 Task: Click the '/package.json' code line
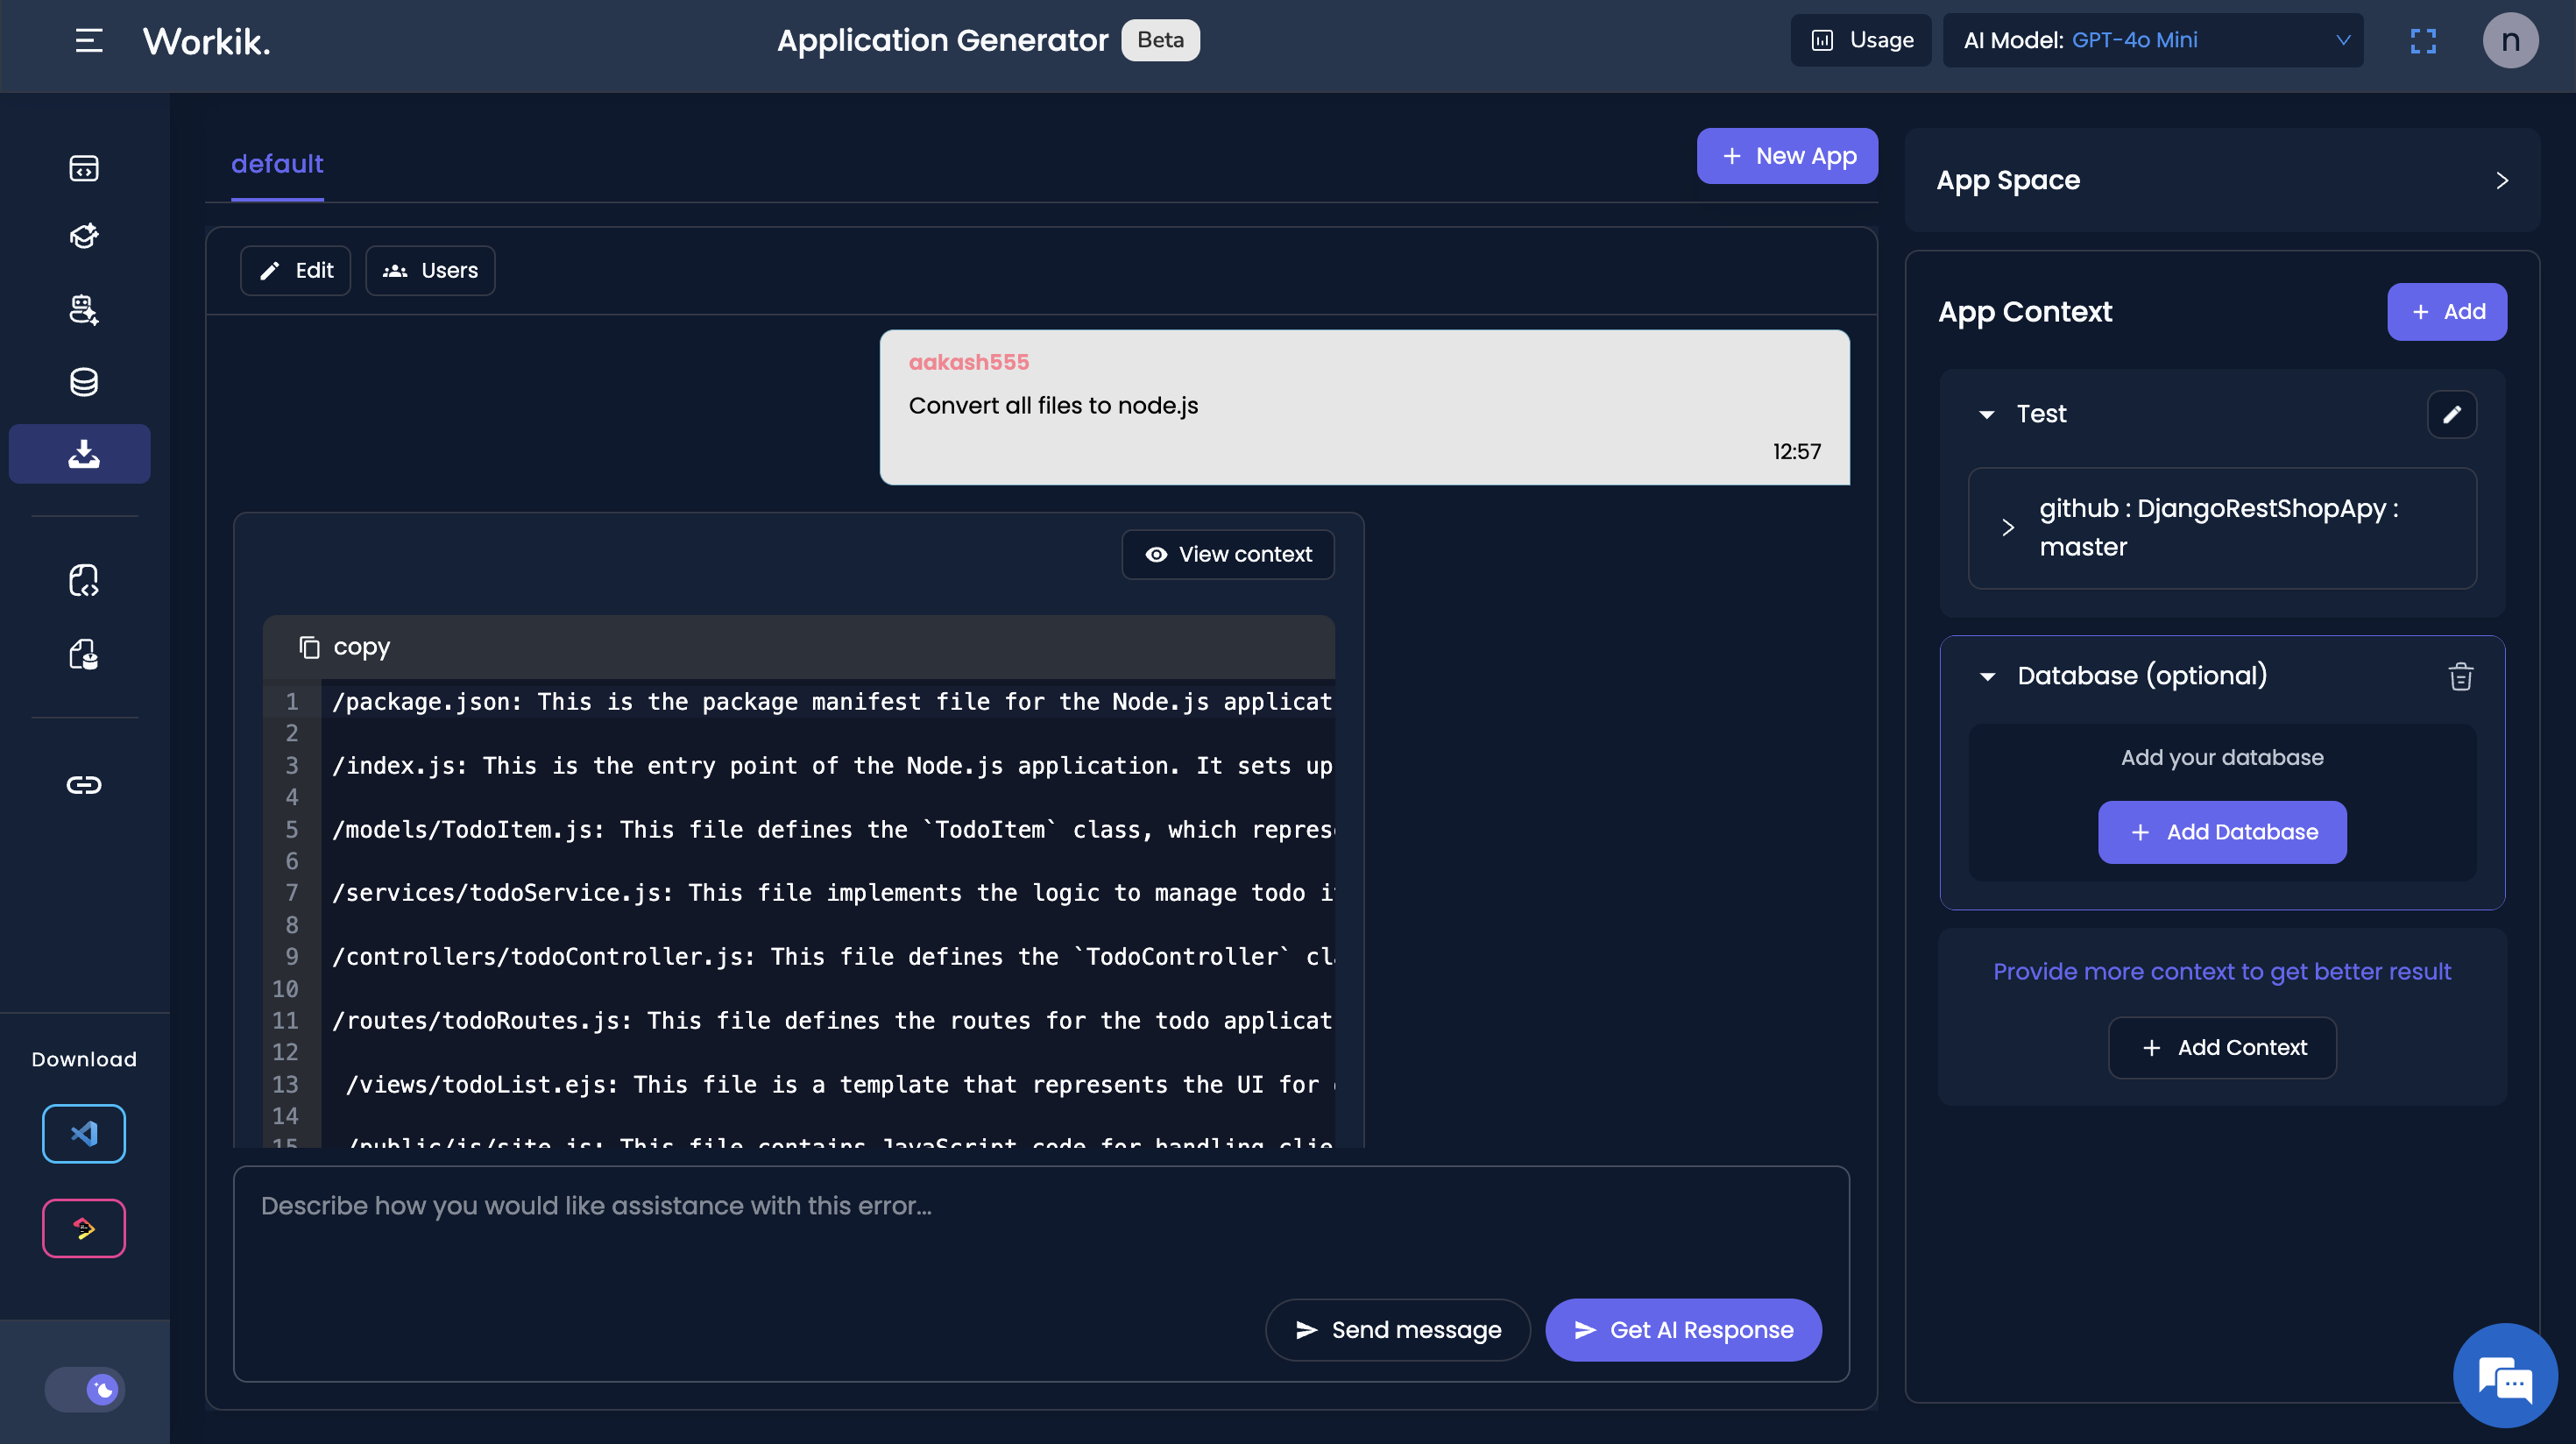(x=832, y=702)
